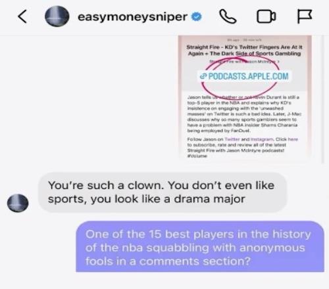Viewport: 329px width, 289px height.
Task: Tap the Kevin Durant episode description text
Action: pyautogui.click(x=244, y=114)
